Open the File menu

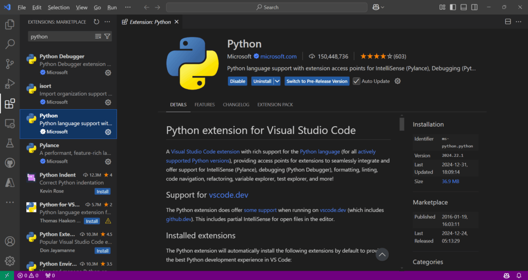point(22,7)
